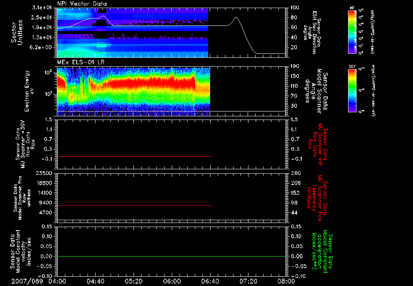
Task: Click the 2.5e+01 sector tick label
Action: (42, 17)
